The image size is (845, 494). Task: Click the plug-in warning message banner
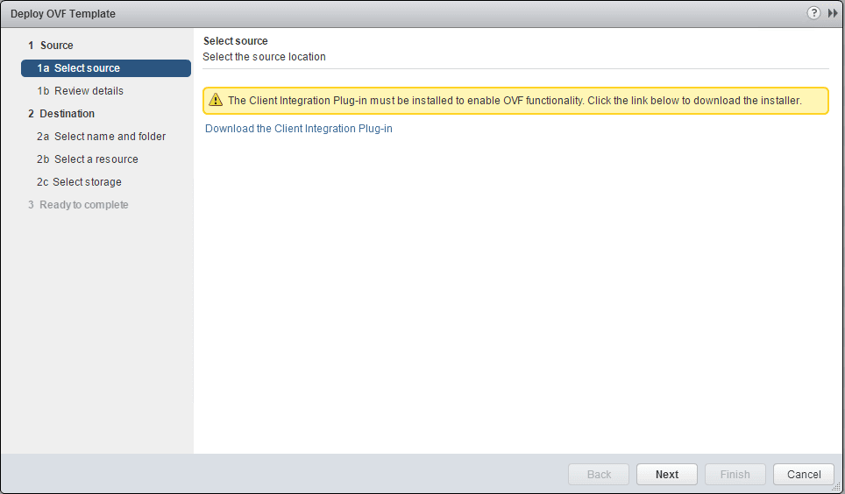tap(515, 101)
